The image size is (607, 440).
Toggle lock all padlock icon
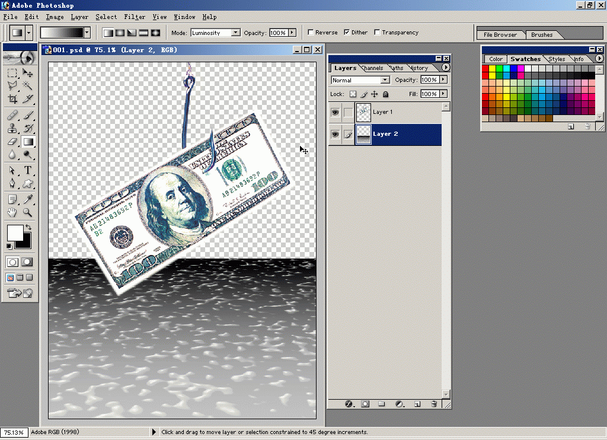coord(385,94)
